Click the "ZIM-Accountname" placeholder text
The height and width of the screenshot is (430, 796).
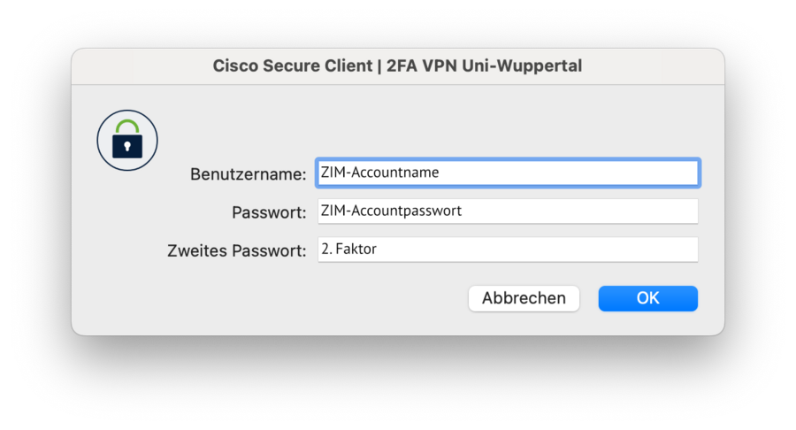coord(379,173)
